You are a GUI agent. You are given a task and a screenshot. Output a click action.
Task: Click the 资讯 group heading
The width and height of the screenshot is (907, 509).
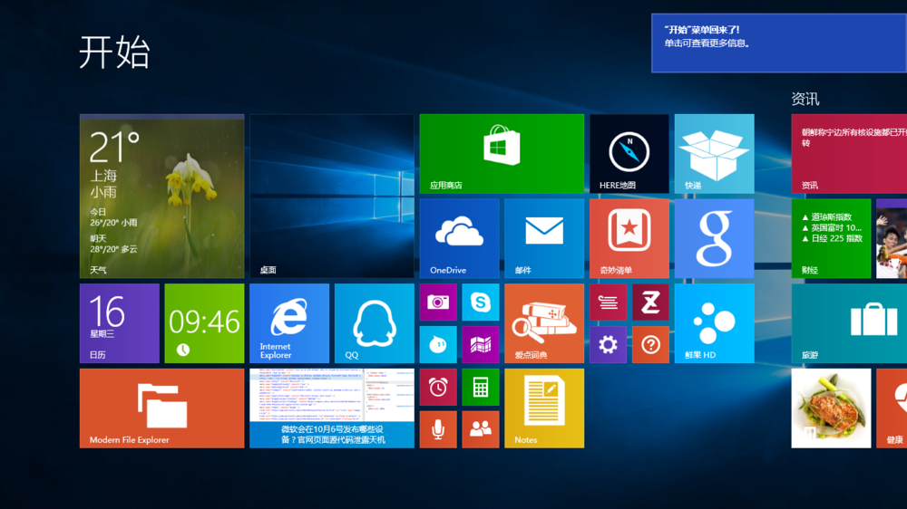(x=805, y=100)
